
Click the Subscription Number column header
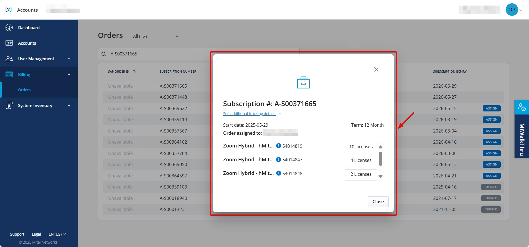(178, 72)
